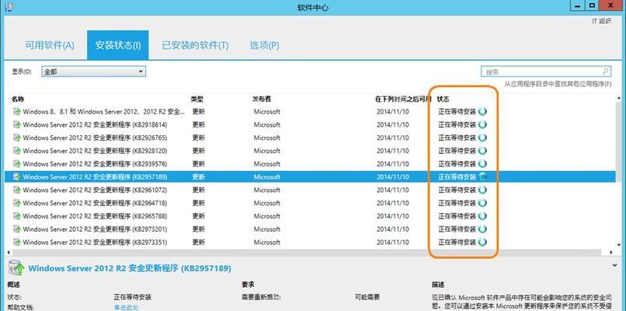The height and width of the screenshot is (311, 626).
Task: Open the 单击此处 help document link
Action: (x=126, y=307)
